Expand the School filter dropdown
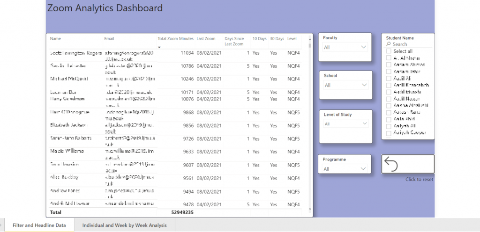Image resolution: width=480 pixels, height=232 pixels. (x=346, y=85)
